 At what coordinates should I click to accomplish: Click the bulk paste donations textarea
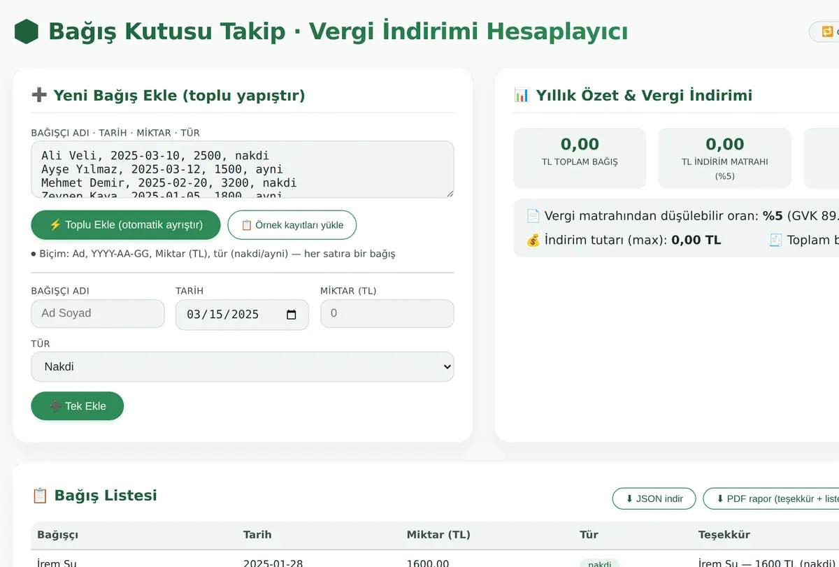tap(243, 169)
